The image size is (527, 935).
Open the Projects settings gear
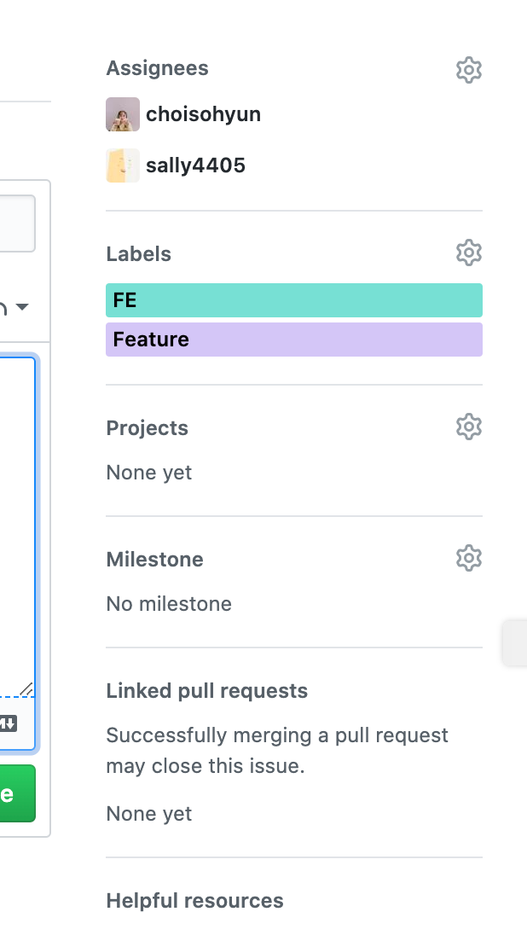coord(469,427)
